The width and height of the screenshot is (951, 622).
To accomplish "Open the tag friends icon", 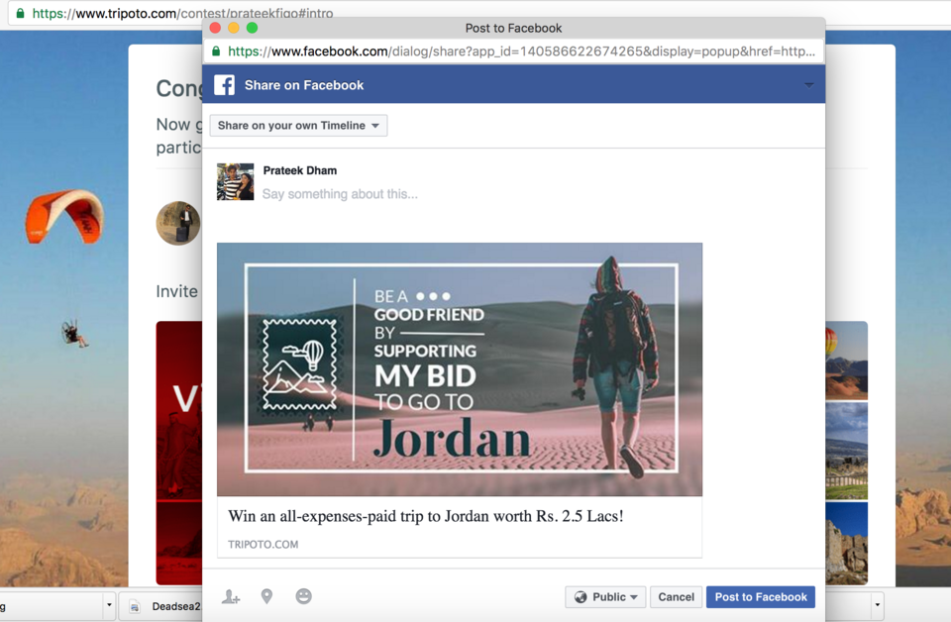I will [x=231, y=597].
